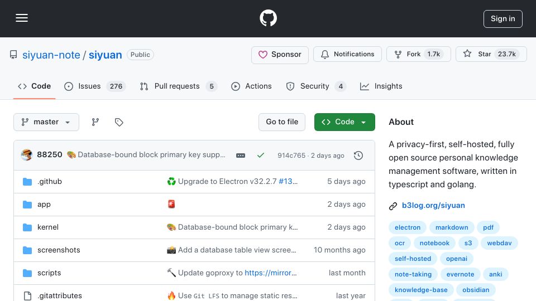Image resolution: width=536 pixels, height=301 pixels.
Task: Select the markdown topic tag
Action: click(452, 227)
